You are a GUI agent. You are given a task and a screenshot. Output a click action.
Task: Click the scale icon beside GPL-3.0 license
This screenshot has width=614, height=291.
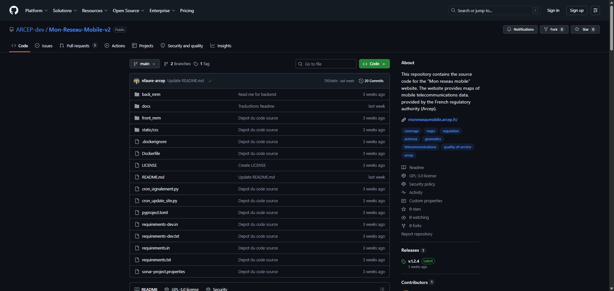point(404,176)
